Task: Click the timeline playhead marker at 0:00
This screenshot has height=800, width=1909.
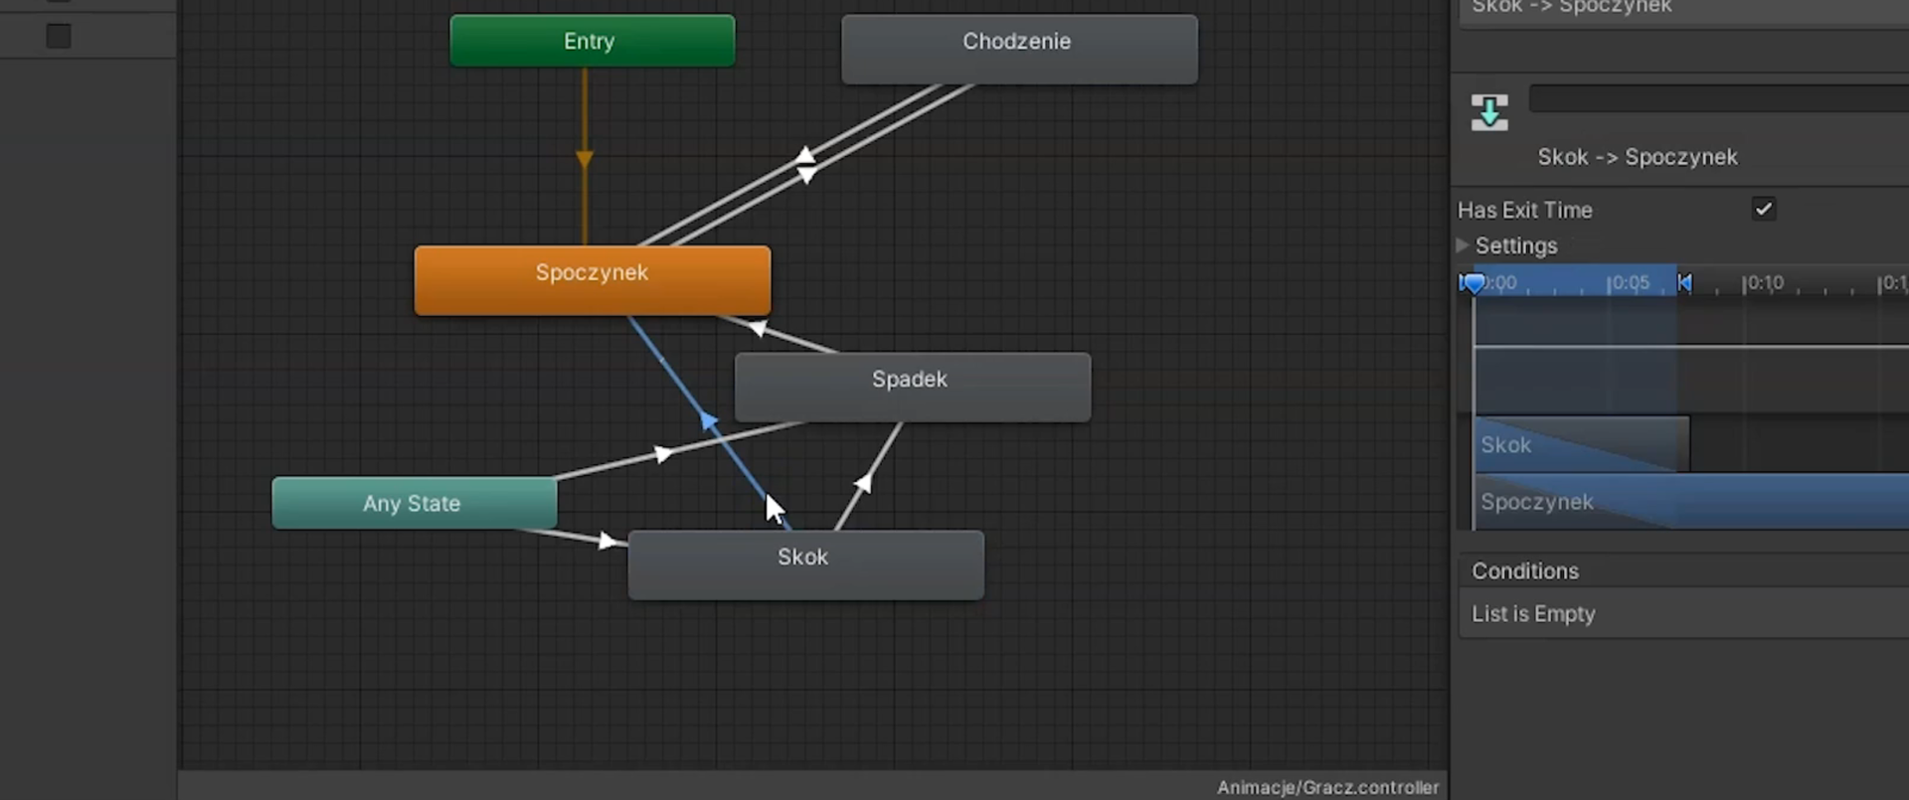Action: point(1474,283)
